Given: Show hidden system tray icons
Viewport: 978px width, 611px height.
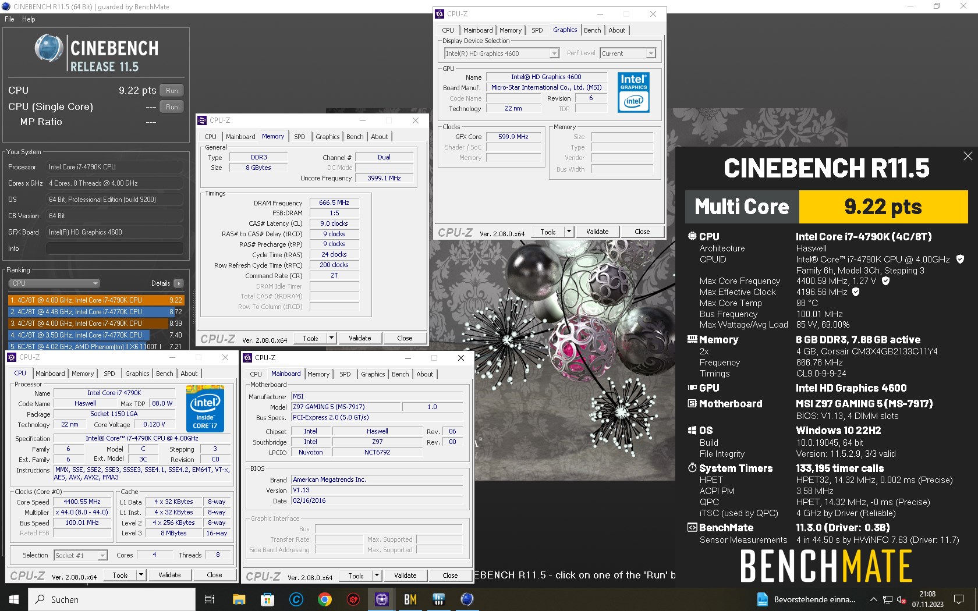Looking at the screenshot, I should tap(873, 599).
